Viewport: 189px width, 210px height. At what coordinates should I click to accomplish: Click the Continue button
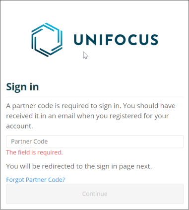coord(95,194)
